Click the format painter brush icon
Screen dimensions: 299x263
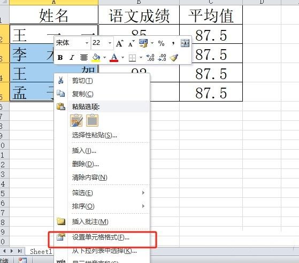[x=174, y=57]
